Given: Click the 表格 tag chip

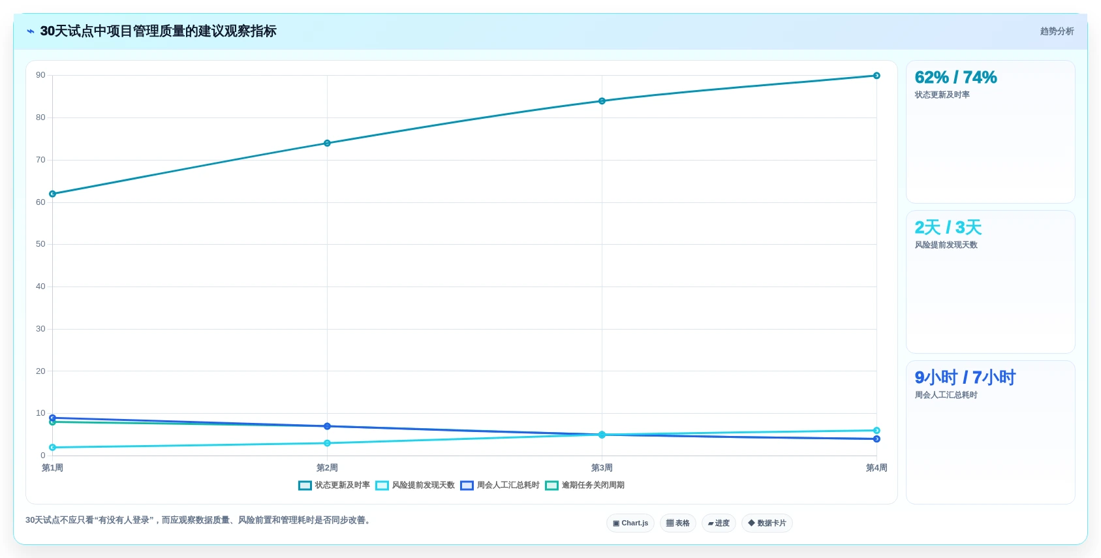Looking at the screenshot, I should 678,523.
